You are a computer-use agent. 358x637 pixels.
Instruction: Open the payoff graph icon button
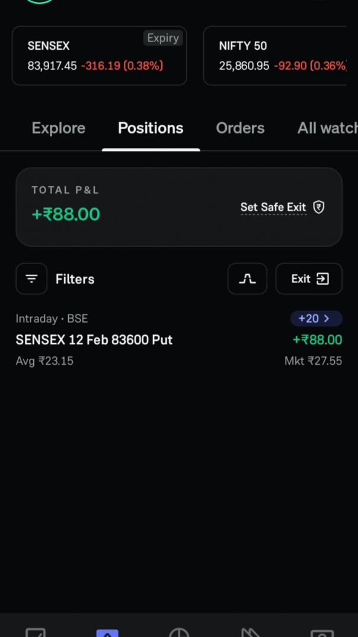click(x=247, y=279)
